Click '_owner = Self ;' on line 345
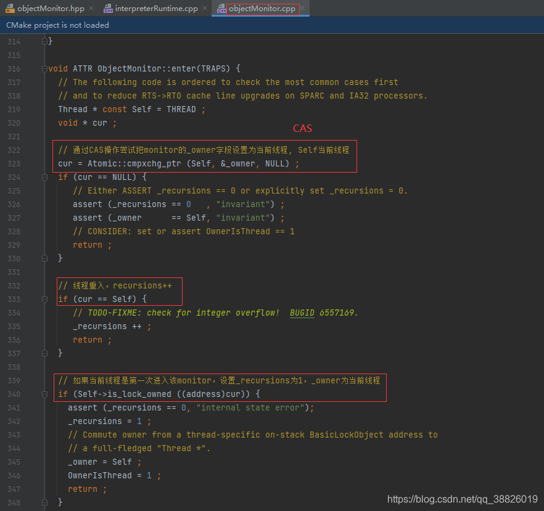This screenshot has height=511, width=544. click(104, 462)
